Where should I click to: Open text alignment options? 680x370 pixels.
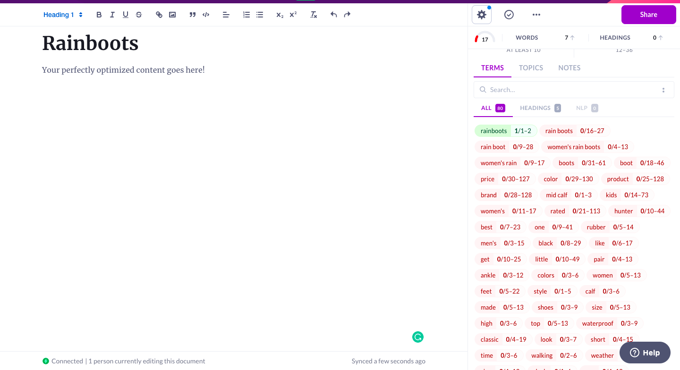tap(226, 15)
